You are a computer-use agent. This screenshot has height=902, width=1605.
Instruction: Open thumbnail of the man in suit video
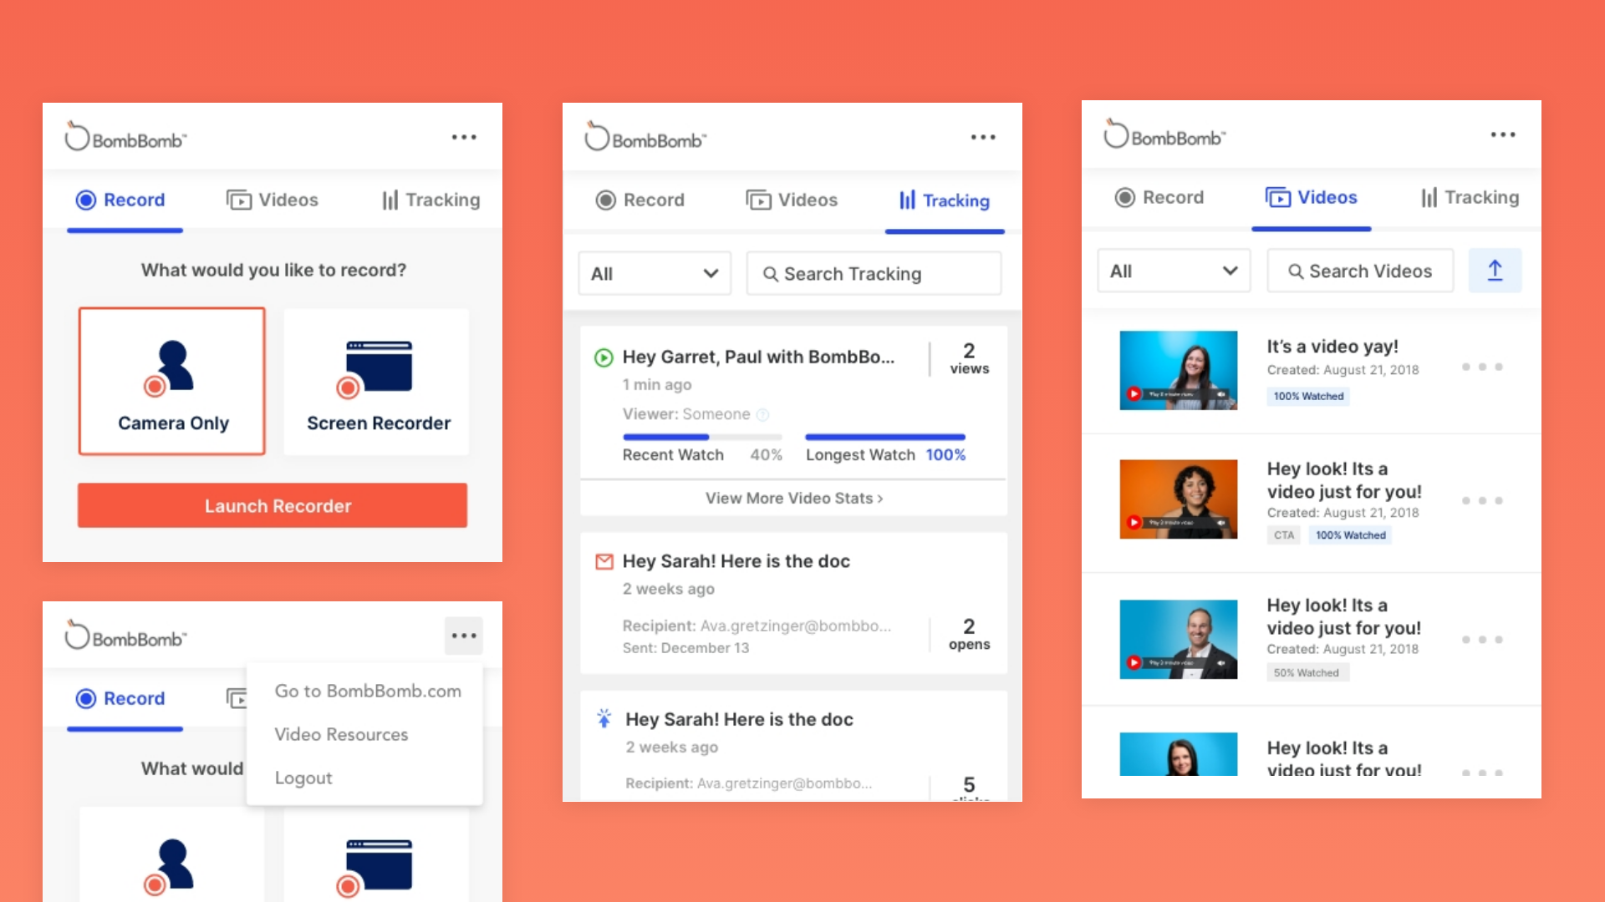[1179, 640]
